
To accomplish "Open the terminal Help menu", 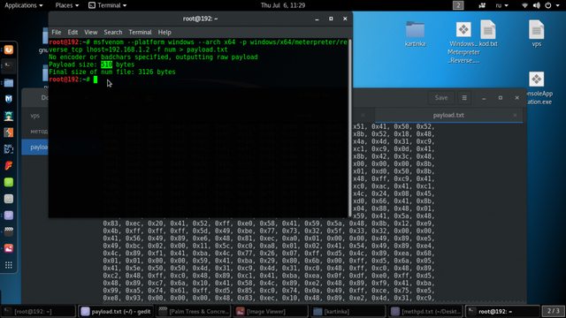I will [164, 32].
